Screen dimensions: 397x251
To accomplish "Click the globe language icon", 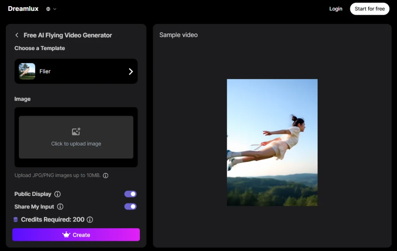I will 48,9.
